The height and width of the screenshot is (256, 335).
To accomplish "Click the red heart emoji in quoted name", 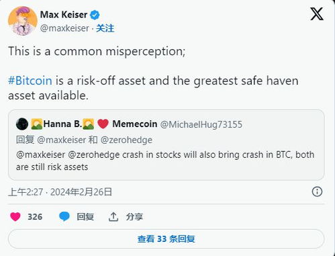I will pos(103,124).
